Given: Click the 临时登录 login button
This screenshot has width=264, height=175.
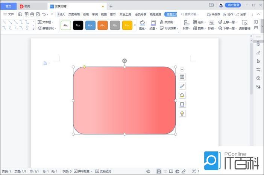Looking at the screenshot, I should coord(233,5).
